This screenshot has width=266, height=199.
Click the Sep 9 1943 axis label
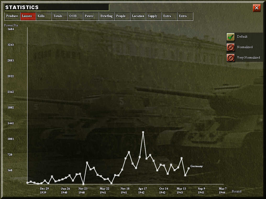tap(201, 191)
